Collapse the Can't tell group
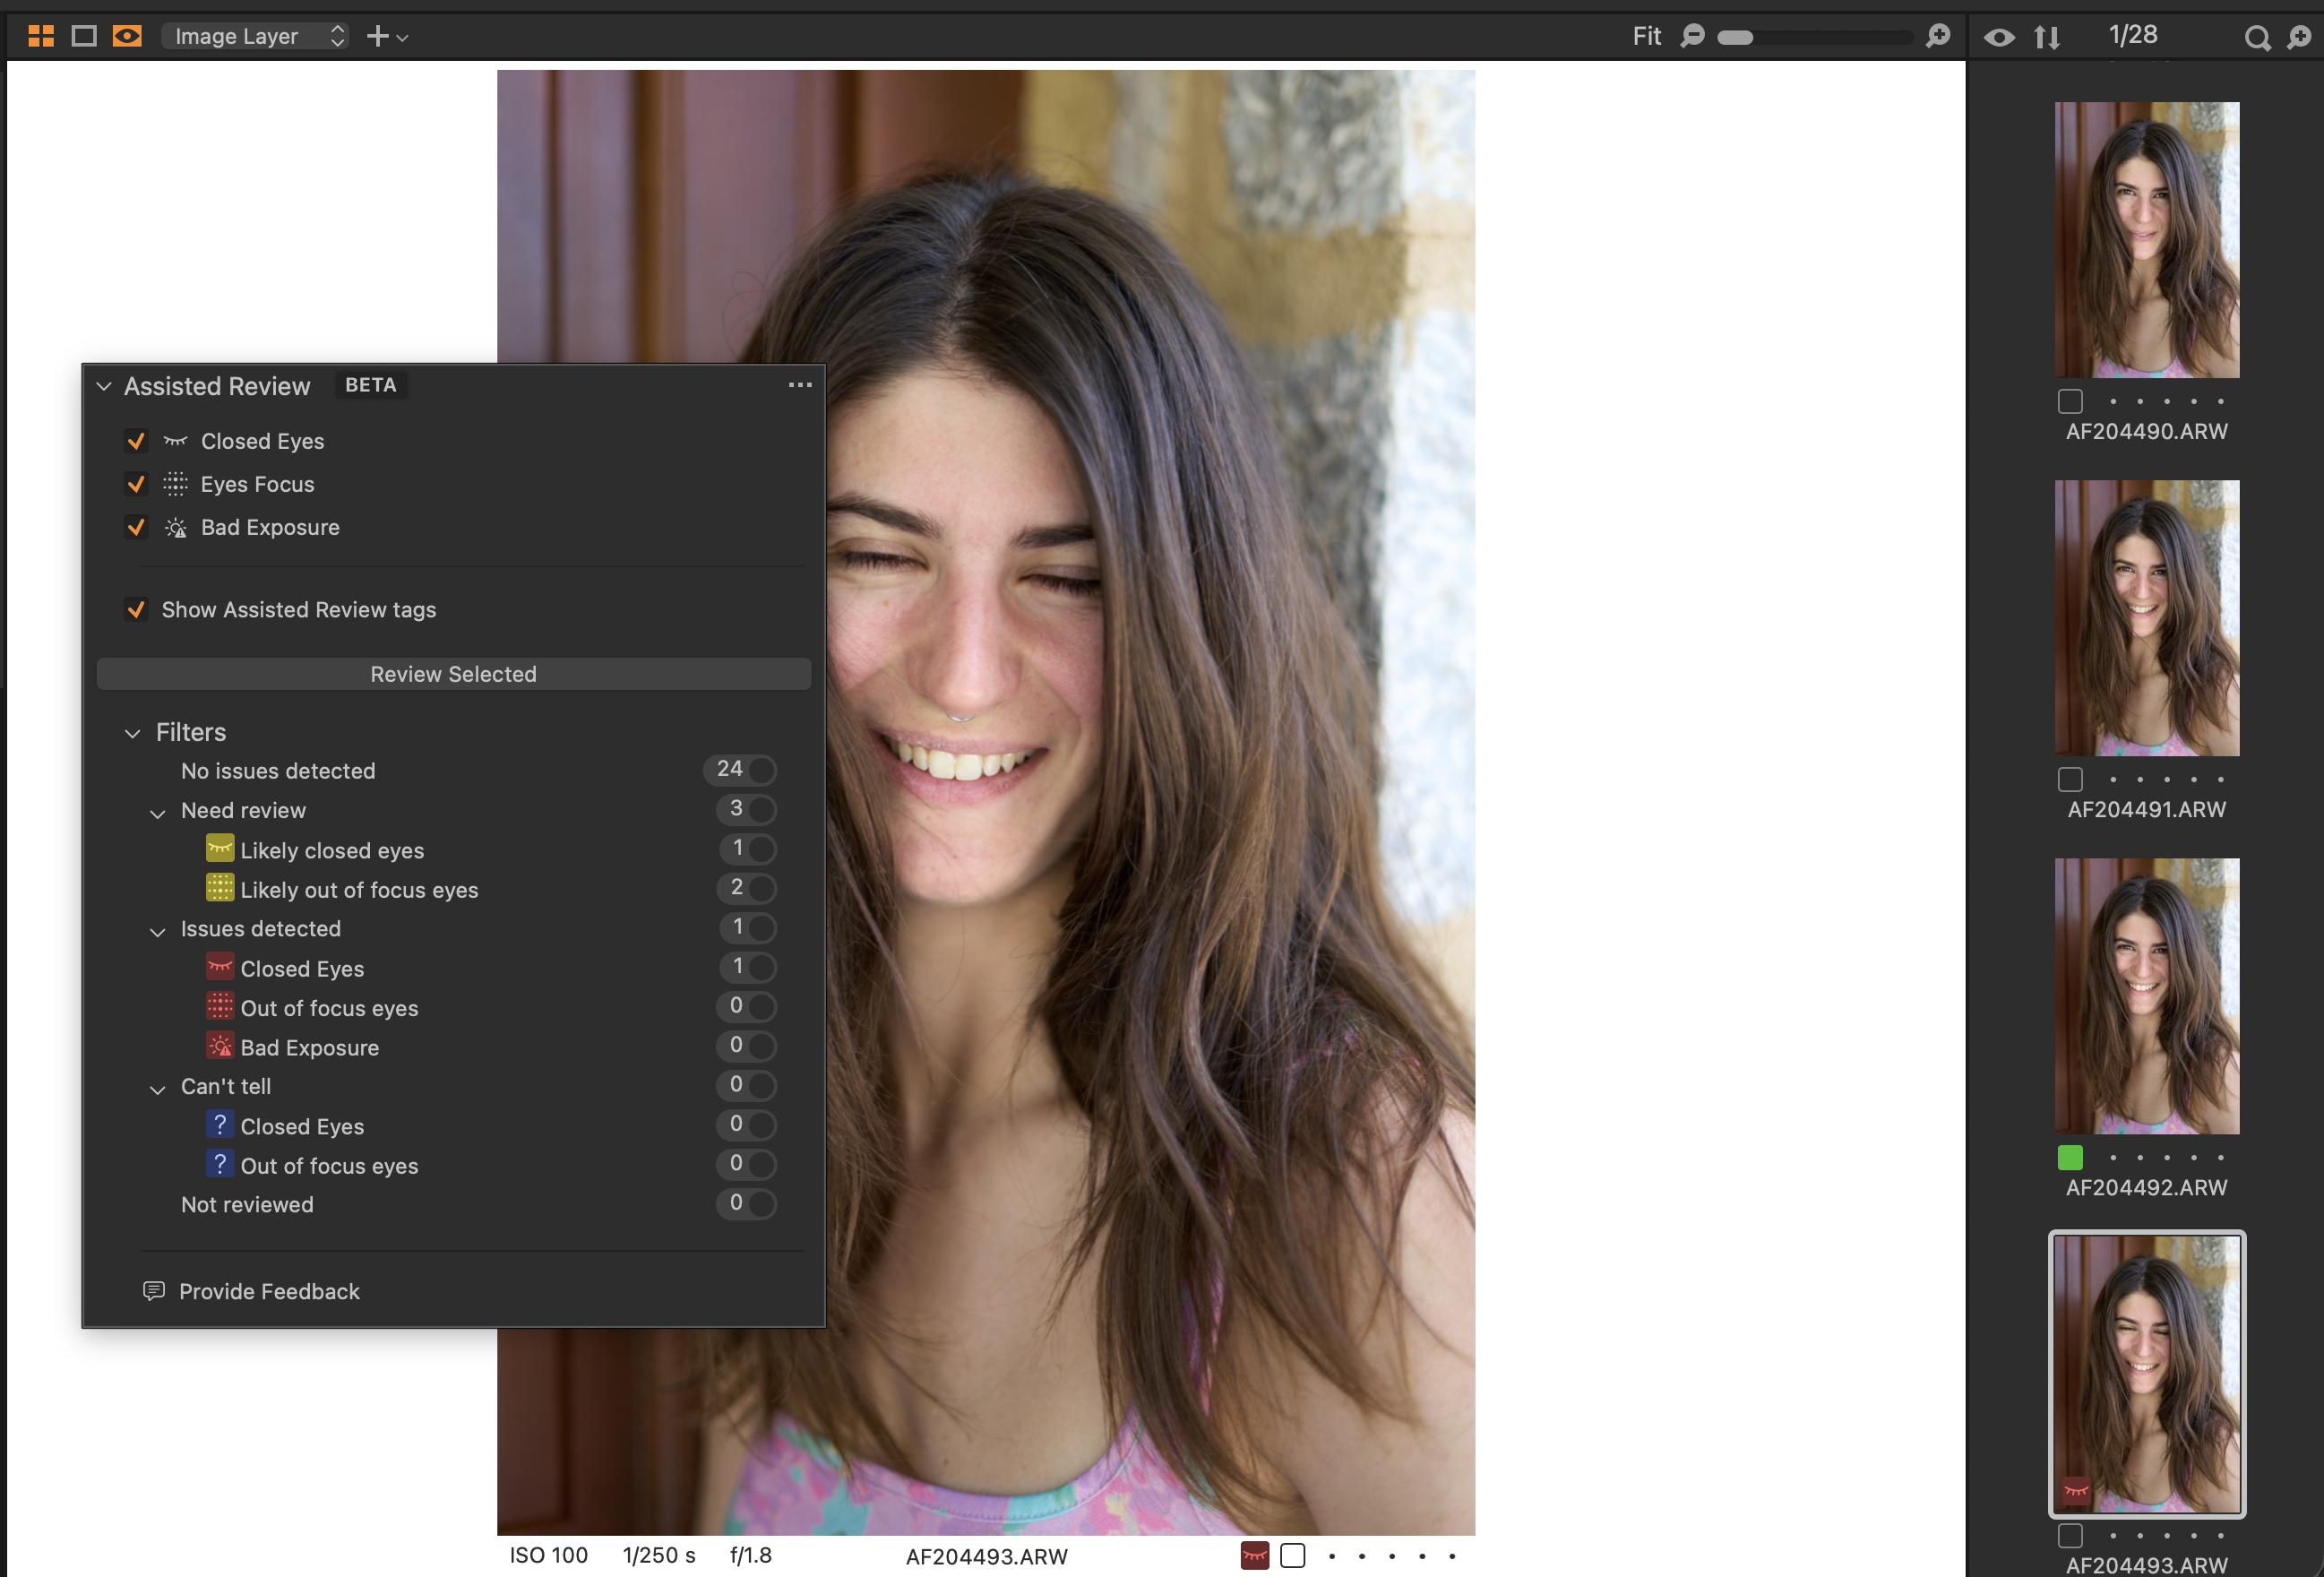2324x1577 pixels. pos(157,1089)
